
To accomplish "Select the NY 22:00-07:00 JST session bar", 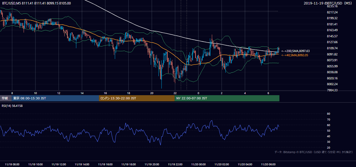I will 227,98.
